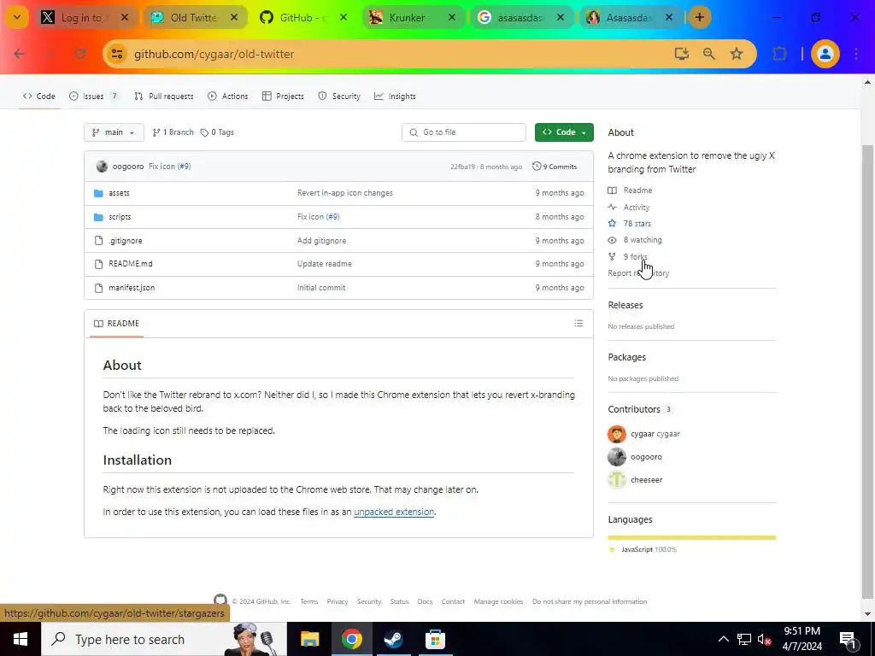This screenshot has width=875, height=656.
Task: Open the Pull requests tab
Action: click(164, 96)
